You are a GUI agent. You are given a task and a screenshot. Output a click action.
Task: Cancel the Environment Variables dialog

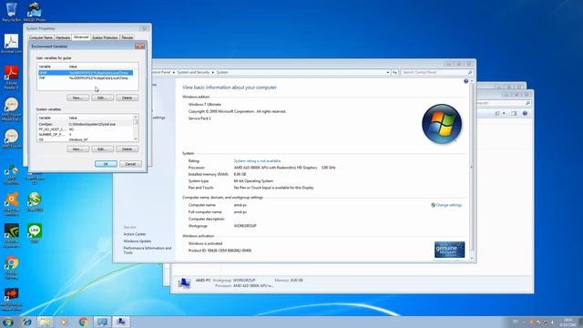click(130, 164)
